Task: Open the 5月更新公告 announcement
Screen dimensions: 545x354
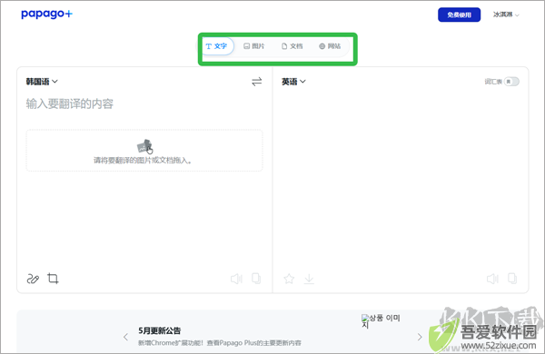Action: 160,330
